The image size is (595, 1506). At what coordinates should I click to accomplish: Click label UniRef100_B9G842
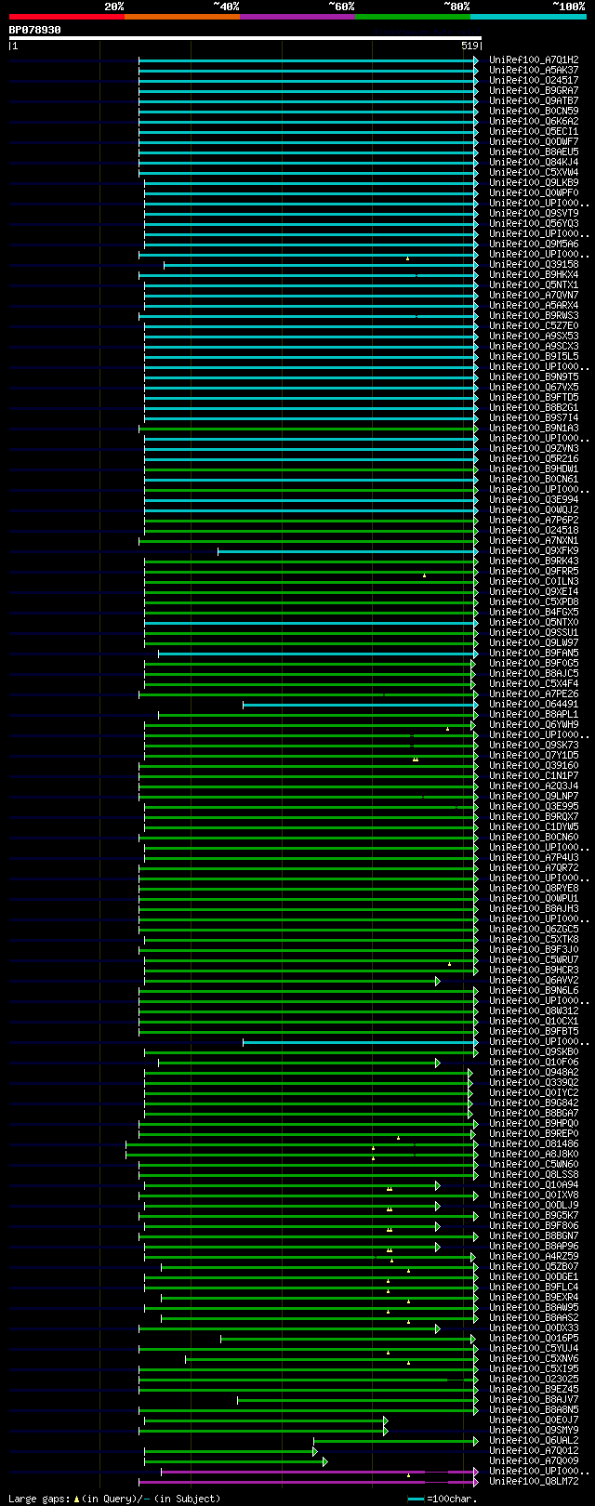click(x=535, y=1103)
